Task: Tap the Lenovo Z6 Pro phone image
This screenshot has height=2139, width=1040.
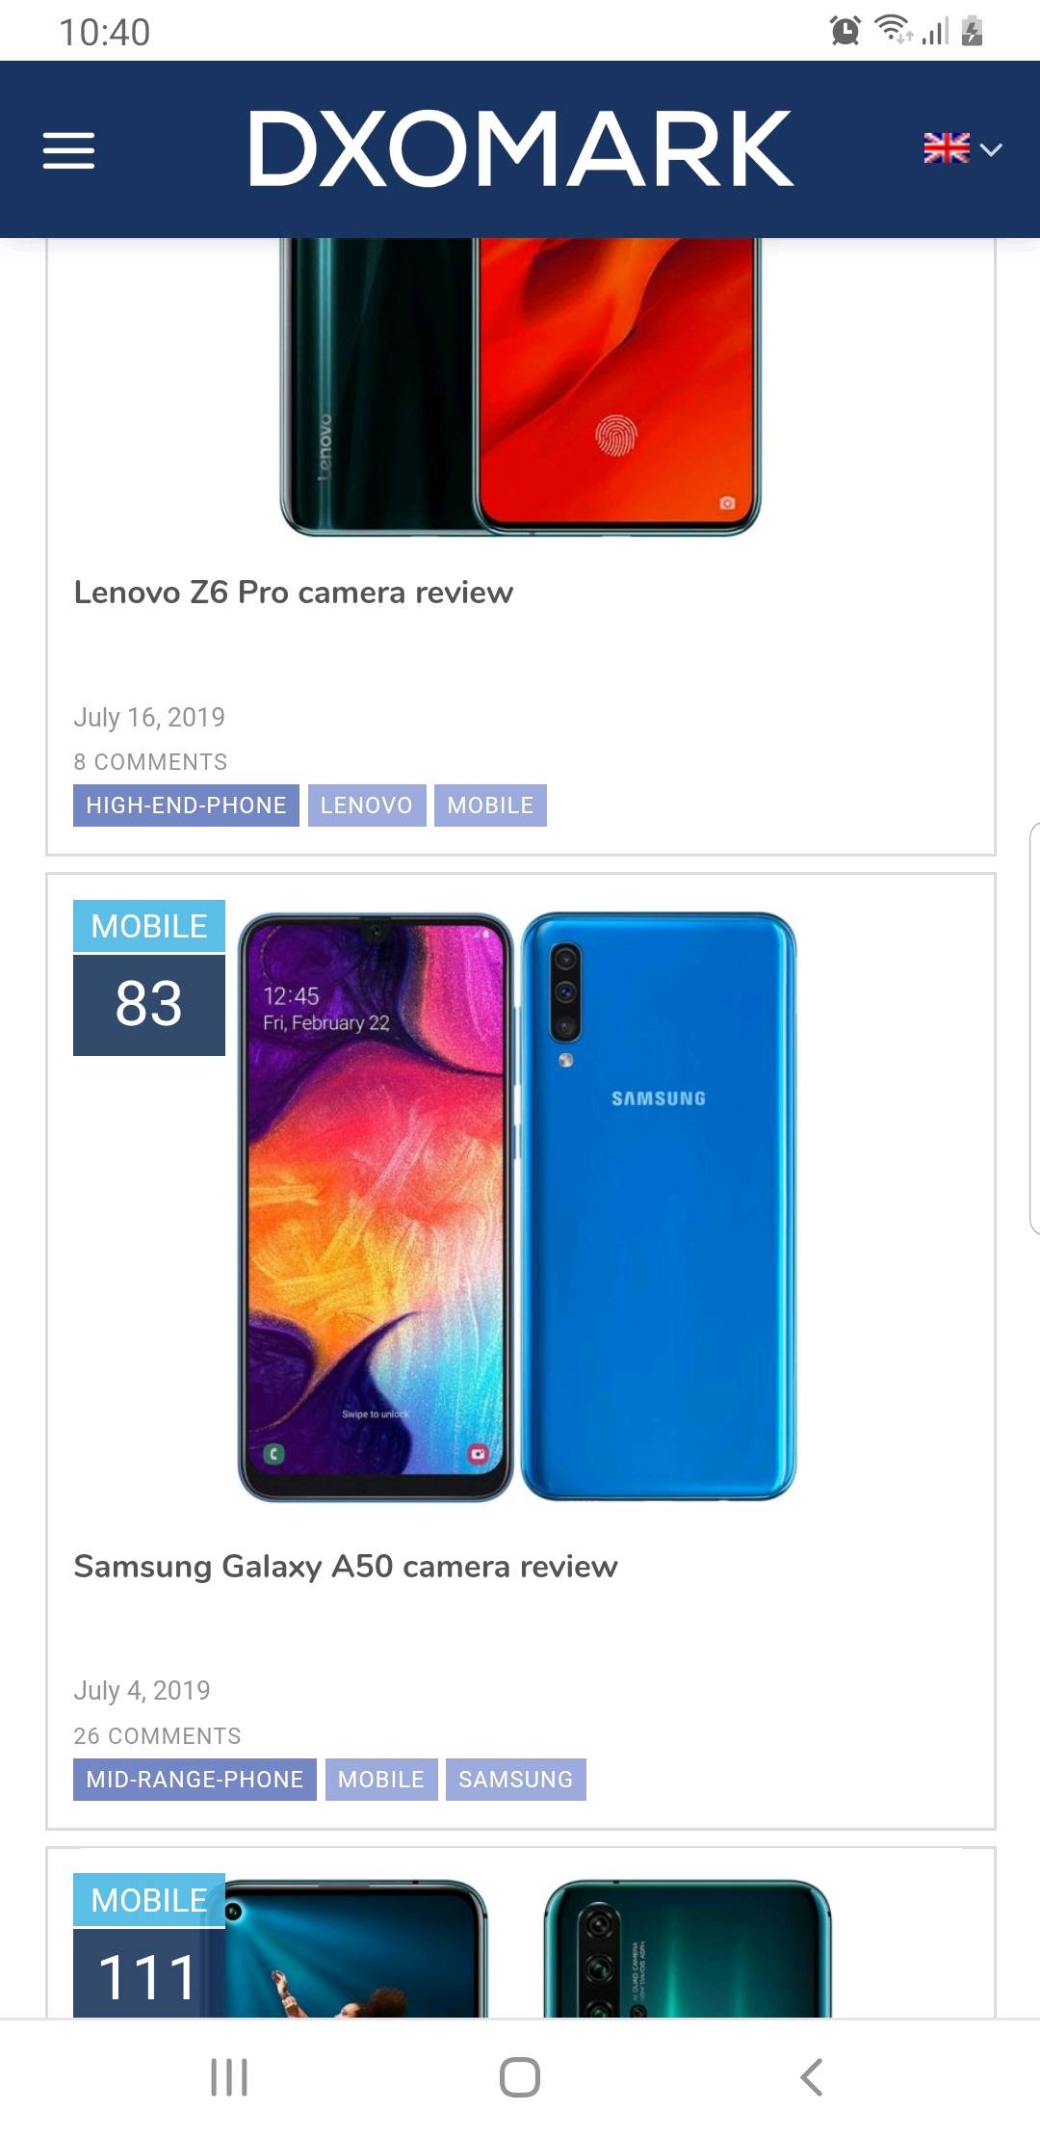Action: click(520, 387)
